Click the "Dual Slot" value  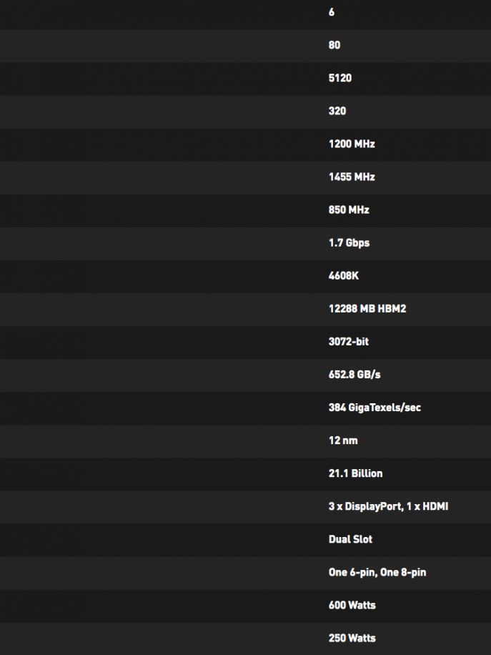(350, 538)
